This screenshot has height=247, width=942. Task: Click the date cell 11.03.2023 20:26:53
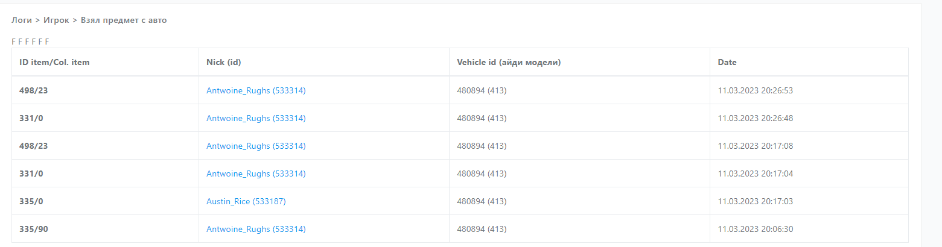(755, 91)
